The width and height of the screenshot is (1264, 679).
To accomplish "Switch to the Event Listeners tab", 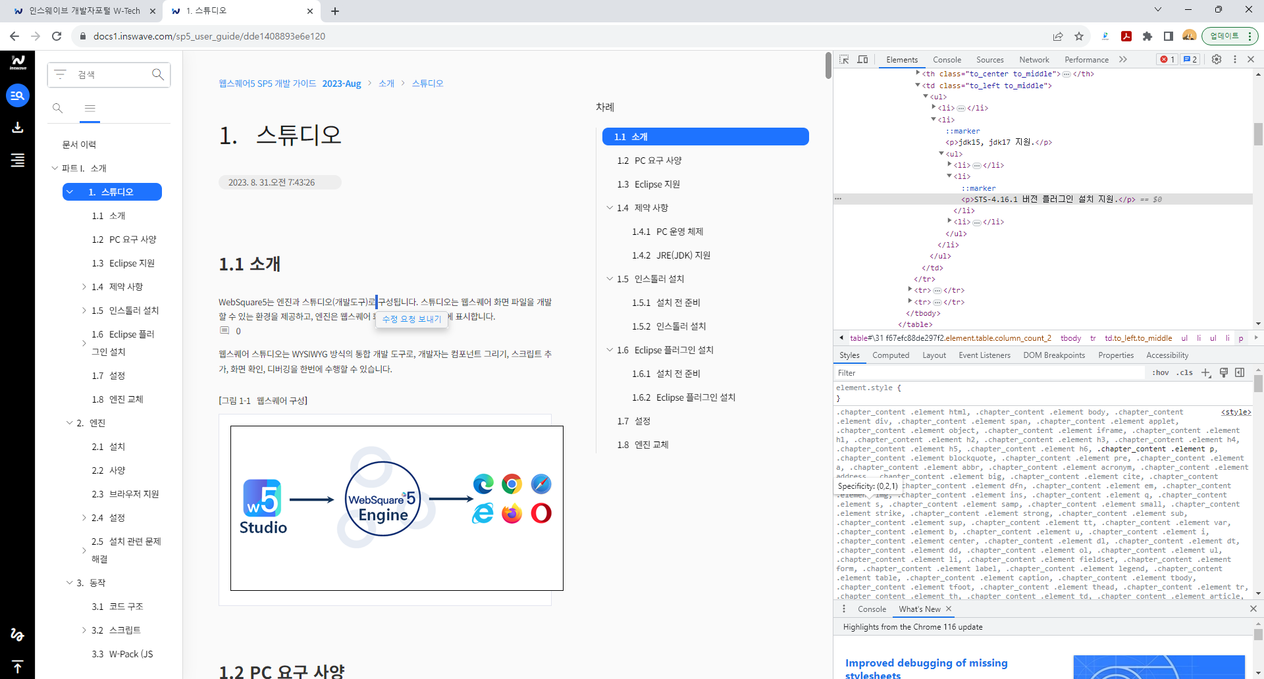I will pyautogui.click(x=984, y=355).
